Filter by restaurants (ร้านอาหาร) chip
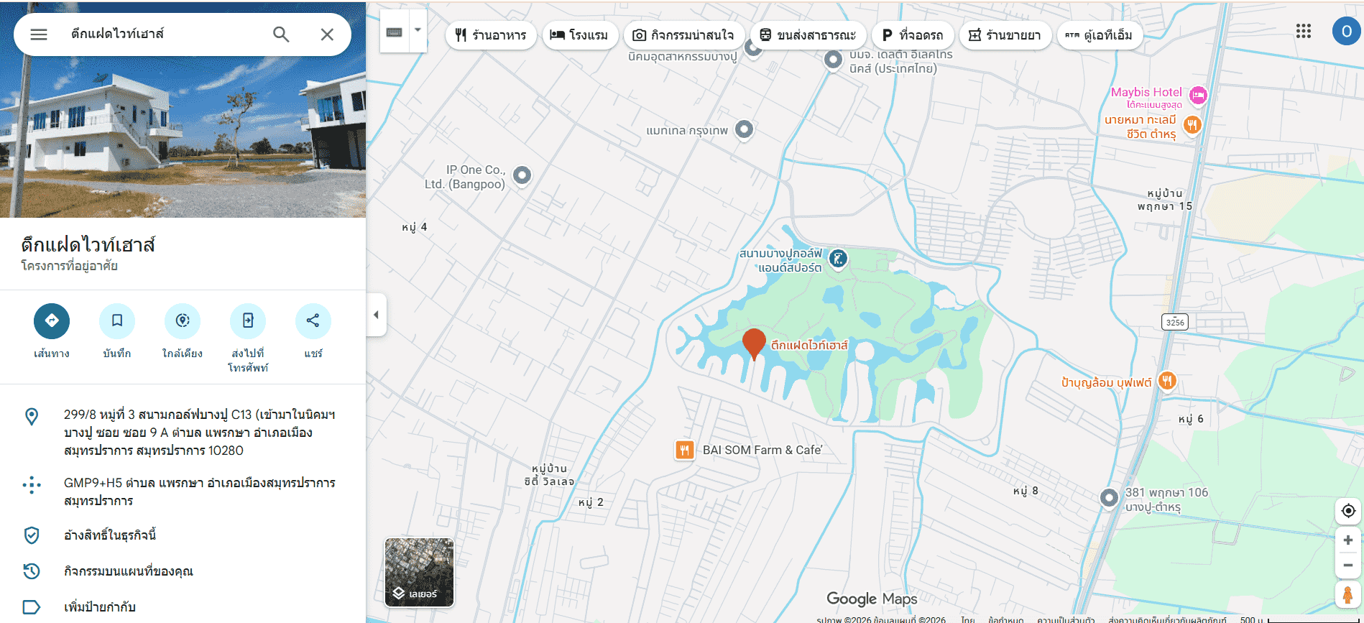This screenshot has height=623, width=1364. (491, 35)
